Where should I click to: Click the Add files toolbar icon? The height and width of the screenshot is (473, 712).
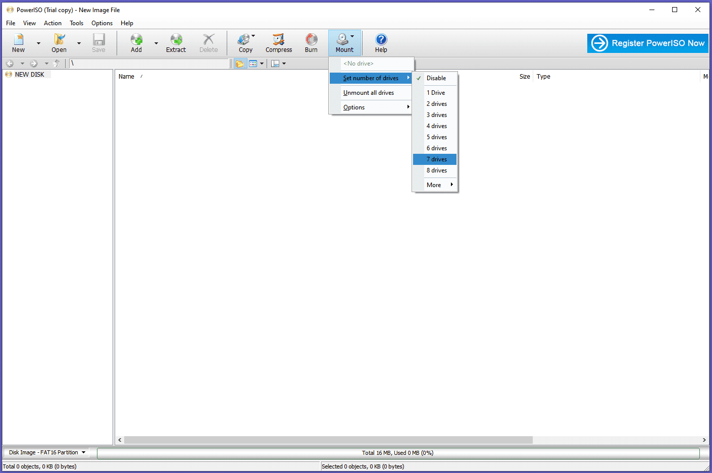(x=136, y=43)
